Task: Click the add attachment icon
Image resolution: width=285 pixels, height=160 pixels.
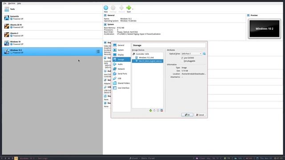Action: 158,110
